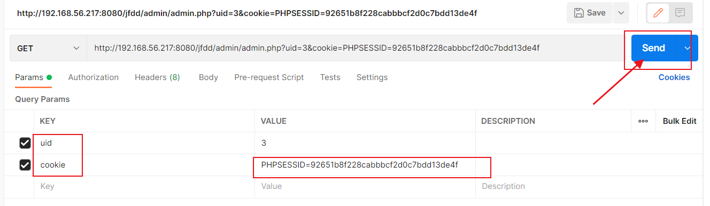Click the empty Key placeholder field

pos(144,187)
